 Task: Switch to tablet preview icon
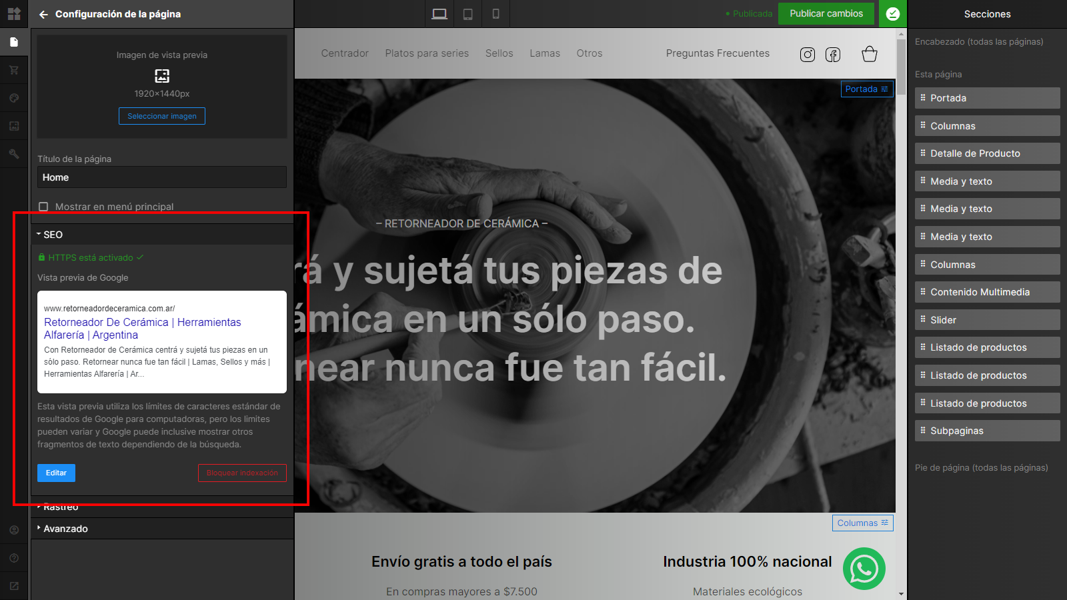tap(468, 14)
